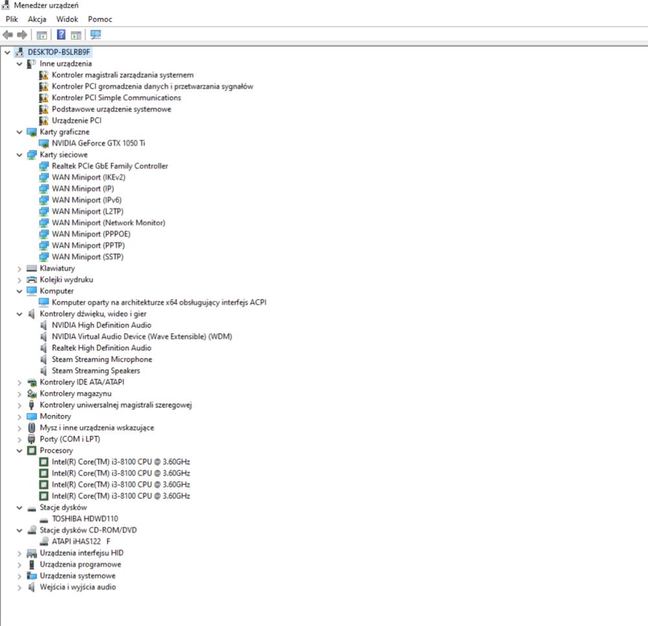Select WAN Miniport (PPPOE)
The height and width of the screenshot is (626, 648).
91,234
